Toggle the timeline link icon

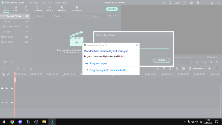coord(8,74)
